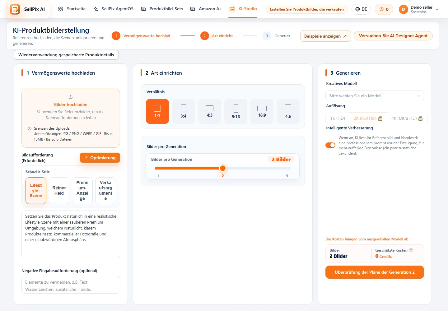Click step 3 Generieren in the stepper

point(278,36)
